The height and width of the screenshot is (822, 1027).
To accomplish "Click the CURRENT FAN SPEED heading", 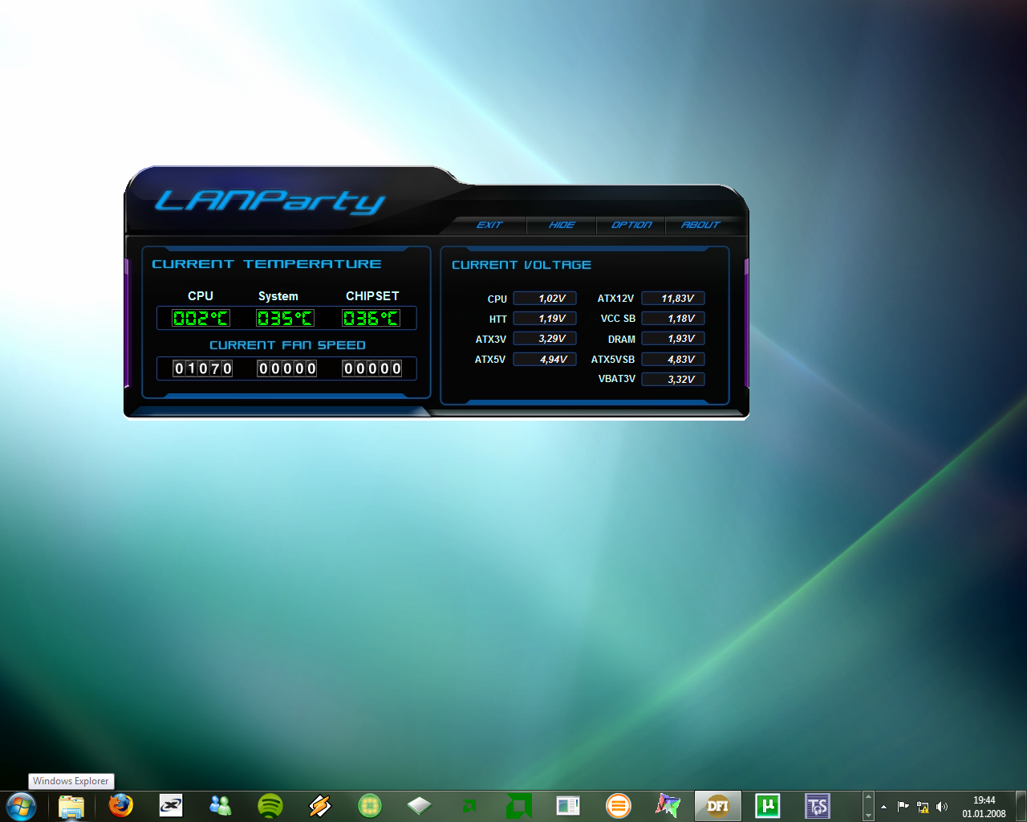I will pyautogui.click(x=287, y=345).
